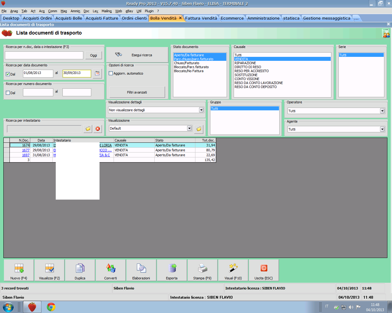Enable the Aggiorn. automatico checkbox
The width and height of the screenshot is (392, 313).
click(111, 73)
